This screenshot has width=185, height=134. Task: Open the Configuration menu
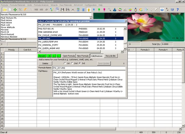coord(91,5)
